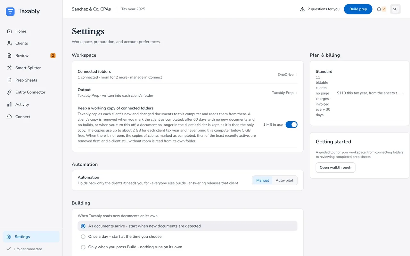Open Connected folders OneDrive chevron
Viewport: 410px width, 256px height.
(x=297, y=75)
